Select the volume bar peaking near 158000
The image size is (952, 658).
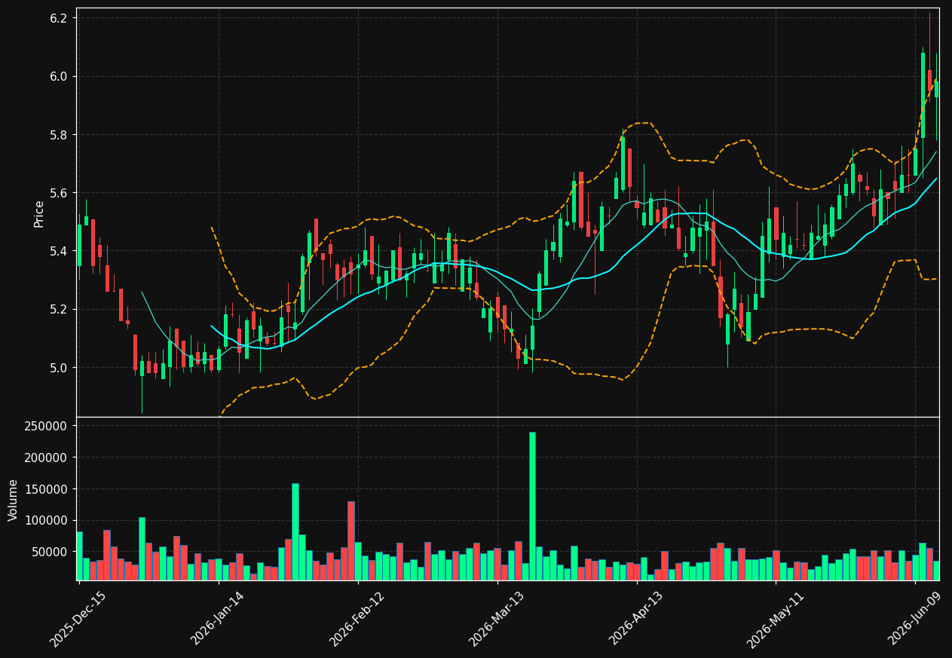(295, 531)
